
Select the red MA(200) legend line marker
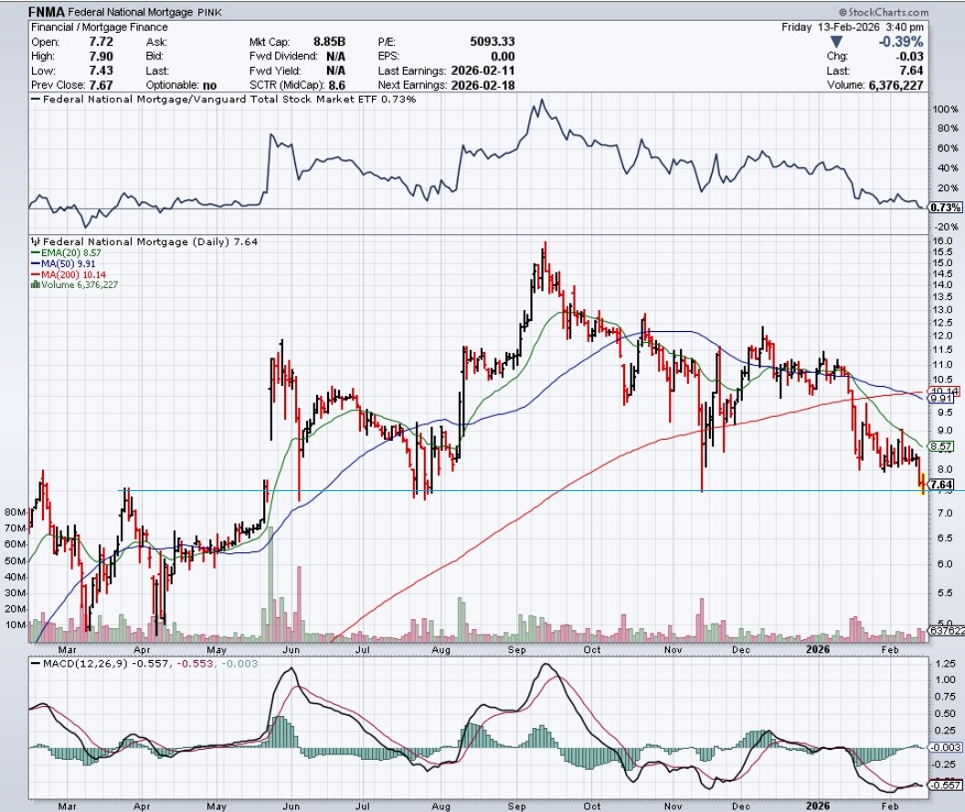point(36,274)
